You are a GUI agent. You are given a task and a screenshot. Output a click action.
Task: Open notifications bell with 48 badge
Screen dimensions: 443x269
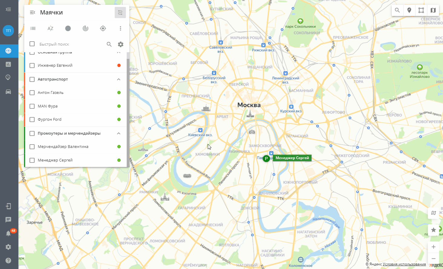pyautogui.click(x=9, y=233)
